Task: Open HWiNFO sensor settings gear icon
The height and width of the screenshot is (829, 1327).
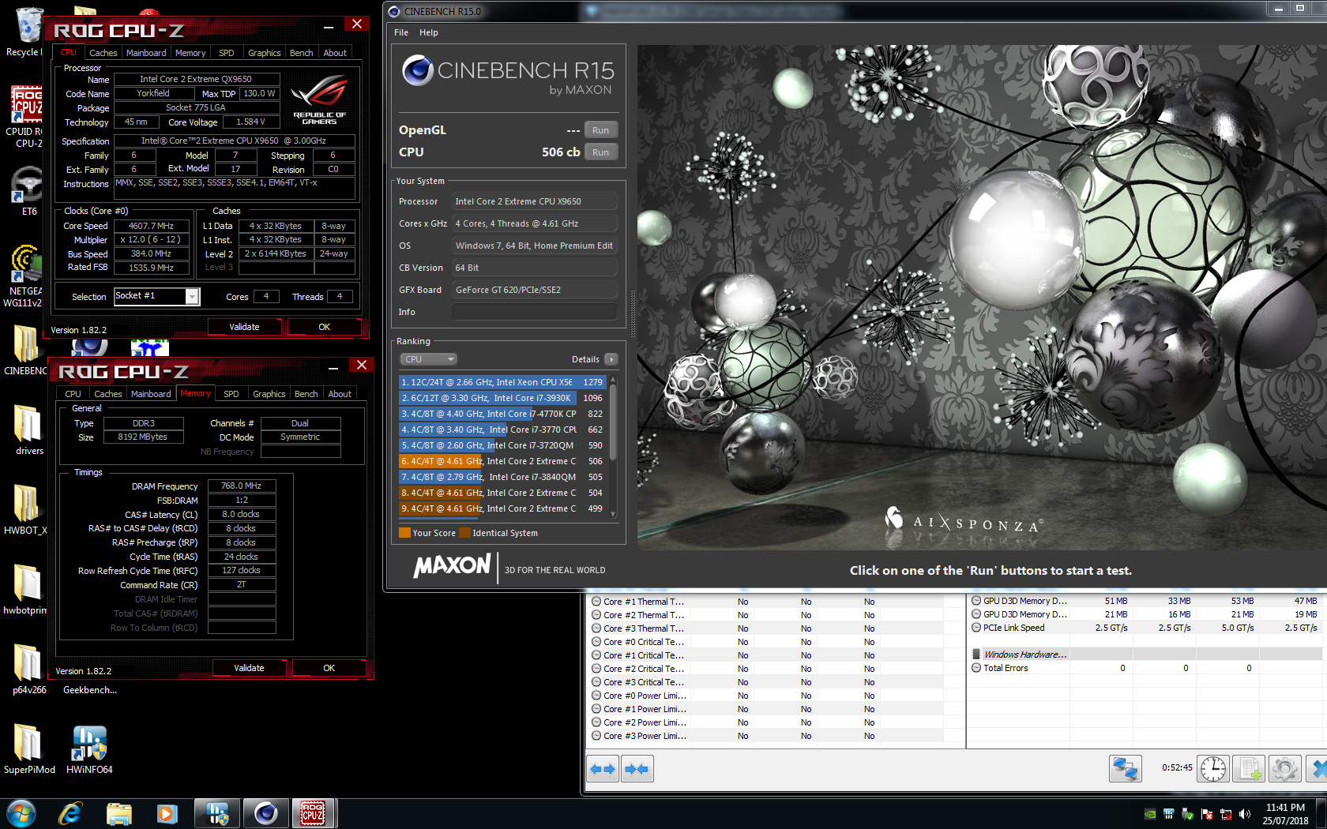Action: [x=1284, y=768]
